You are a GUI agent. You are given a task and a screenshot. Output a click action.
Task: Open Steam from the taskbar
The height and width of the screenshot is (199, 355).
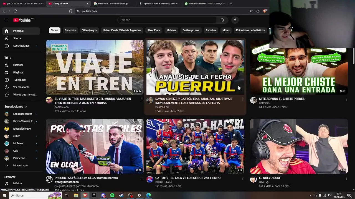tap(121, 195)
